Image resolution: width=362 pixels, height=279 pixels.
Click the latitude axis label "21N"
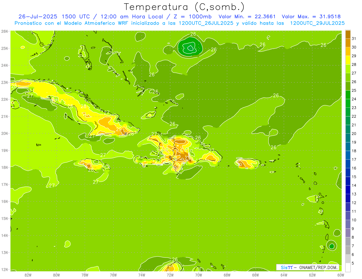point(5,116)
